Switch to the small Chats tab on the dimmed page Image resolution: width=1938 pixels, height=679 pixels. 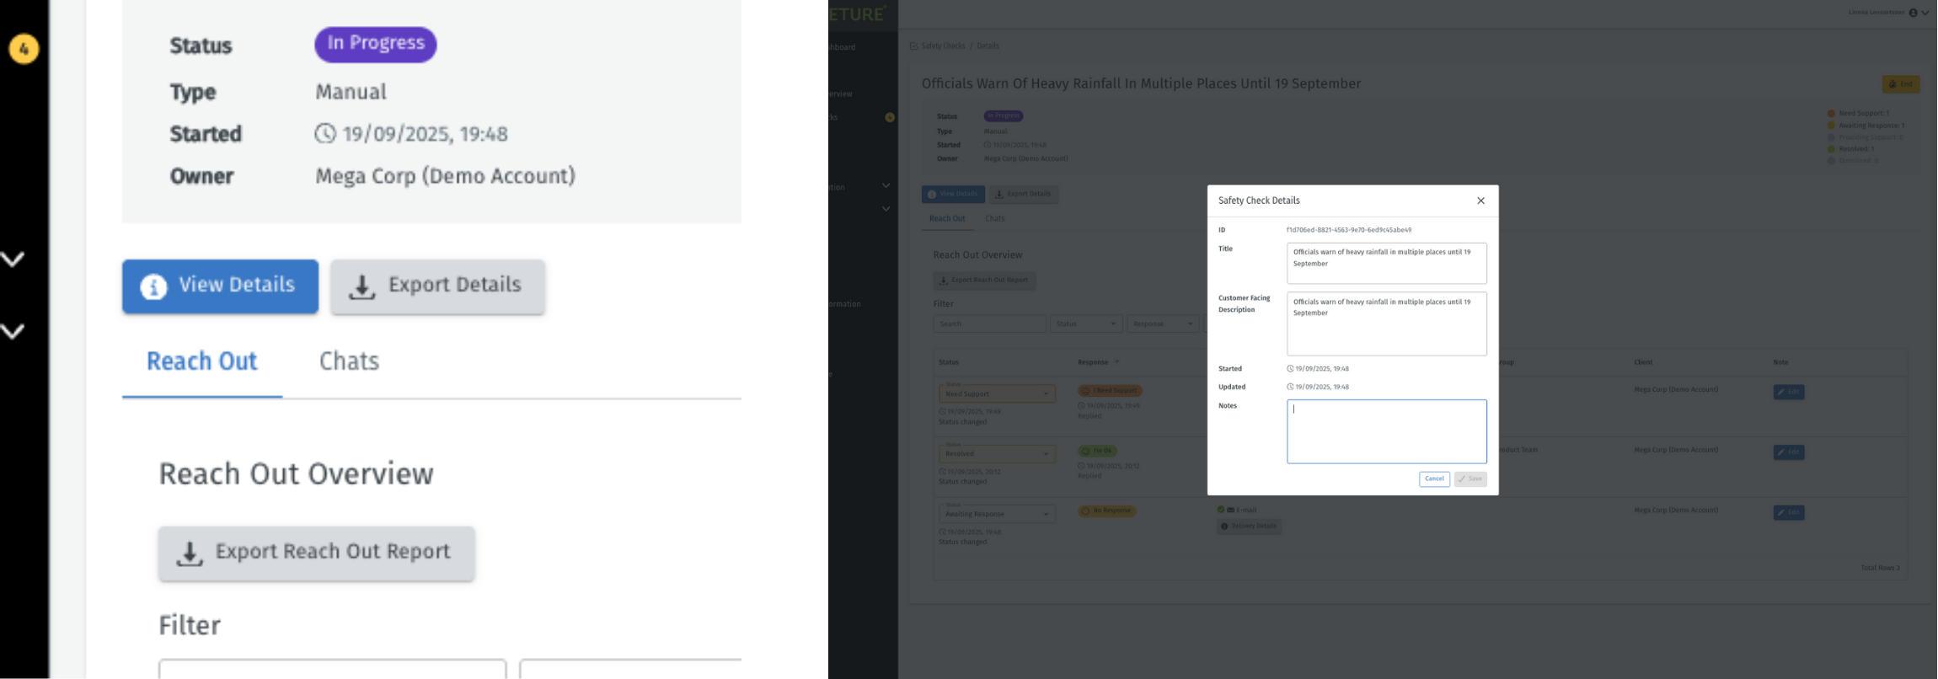(995, 219)
